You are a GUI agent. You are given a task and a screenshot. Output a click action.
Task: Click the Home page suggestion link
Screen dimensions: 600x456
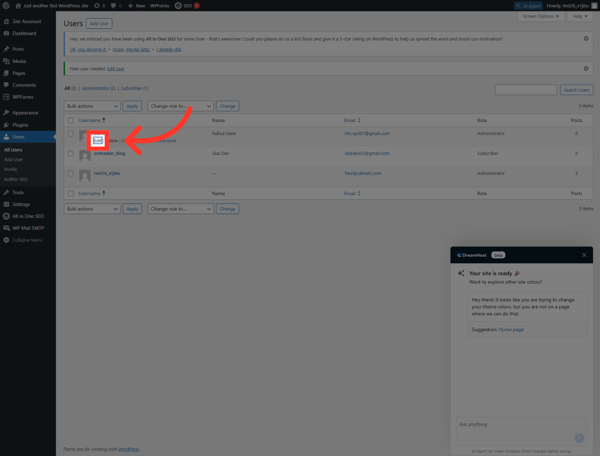[511, 330]
